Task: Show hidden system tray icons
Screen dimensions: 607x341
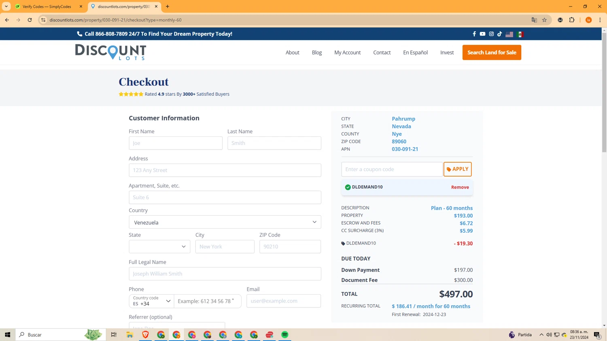Action: coord(541,335)
